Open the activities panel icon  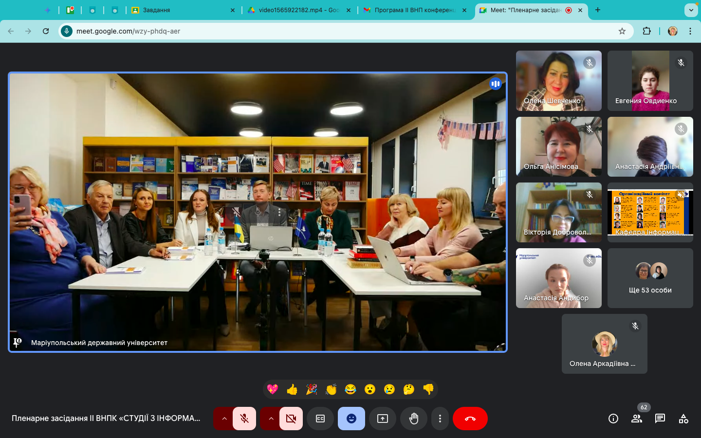(683, 419)
